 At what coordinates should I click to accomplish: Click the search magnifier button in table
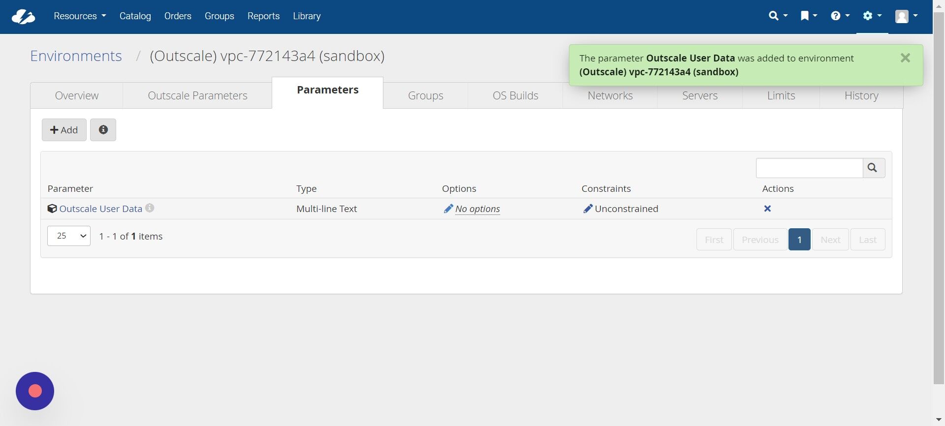874,168
